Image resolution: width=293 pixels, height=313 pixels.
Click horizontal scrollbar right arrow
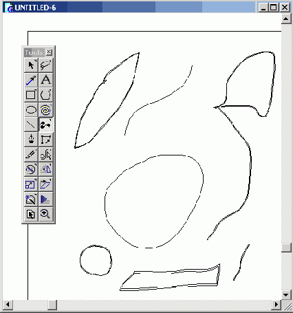(276, 305)
